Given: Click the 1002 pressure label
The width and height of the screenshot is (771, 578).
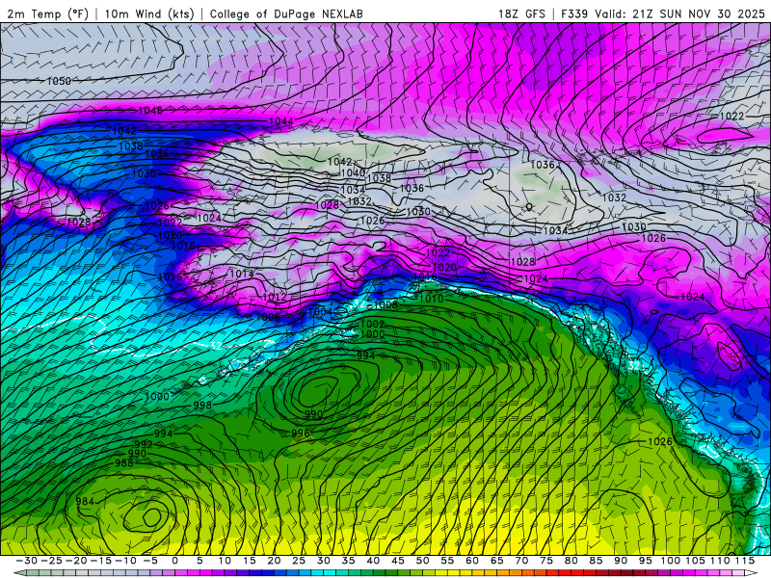Looking at the screenshot, I should (x=372, y=324).
